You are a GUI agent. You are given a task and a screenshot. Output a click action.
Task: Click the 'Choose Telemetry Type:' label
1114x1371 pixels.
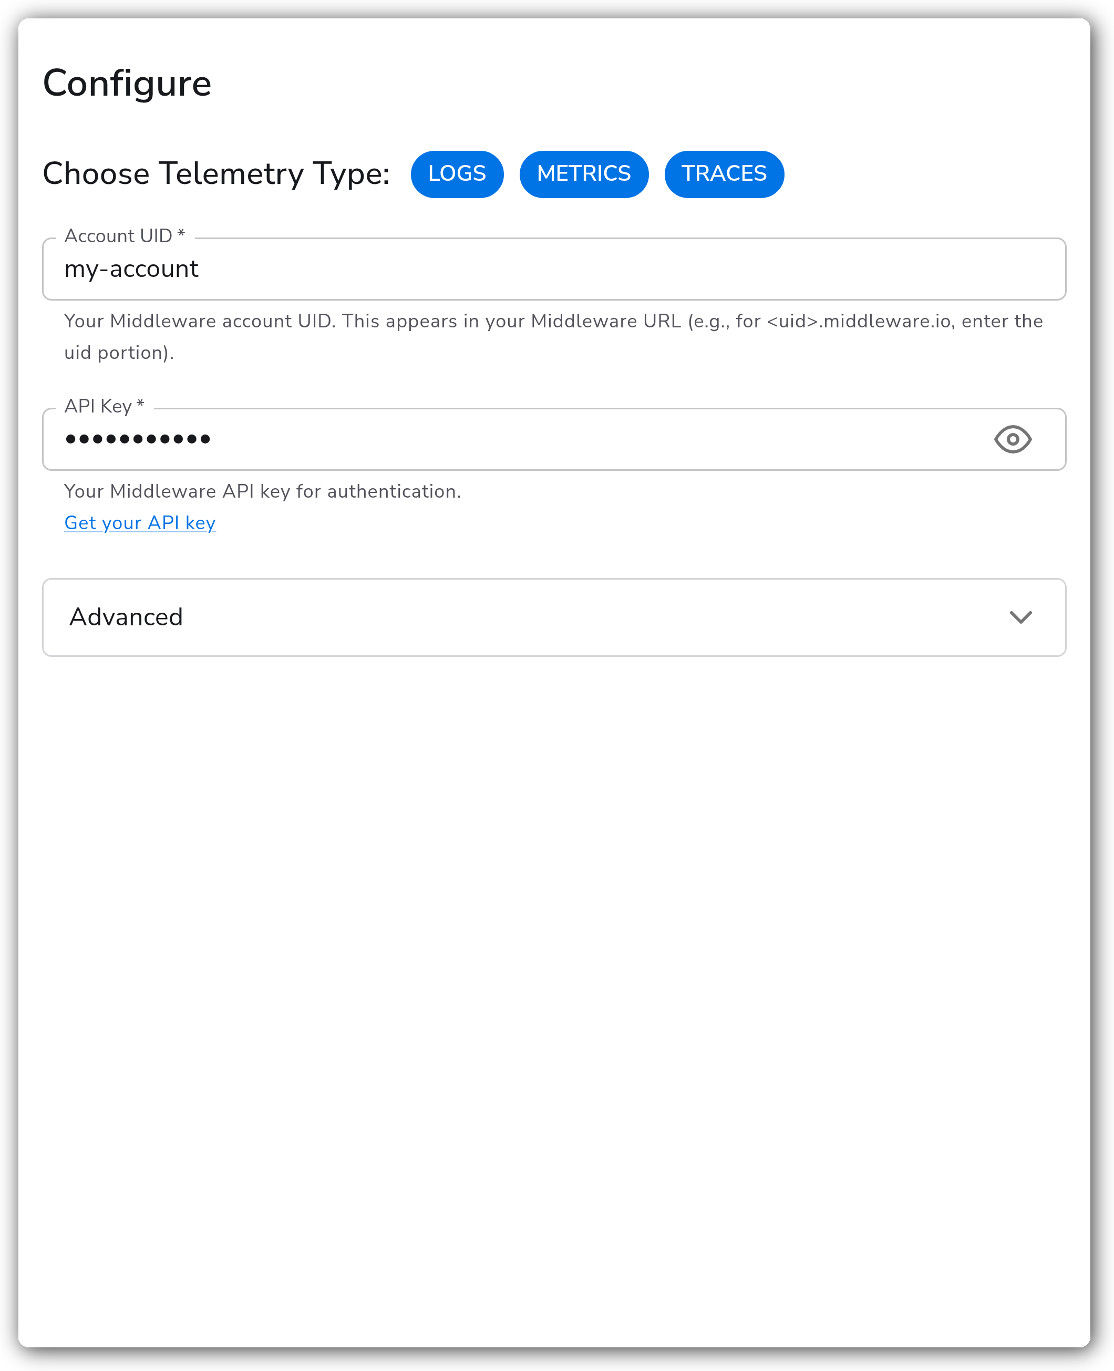click(216, 174)
